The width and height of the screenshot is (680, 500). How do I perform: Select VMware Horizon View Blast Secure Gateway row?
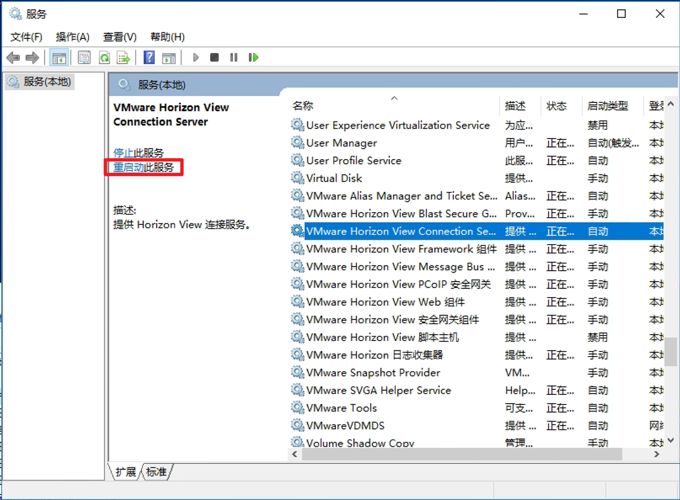477,214
